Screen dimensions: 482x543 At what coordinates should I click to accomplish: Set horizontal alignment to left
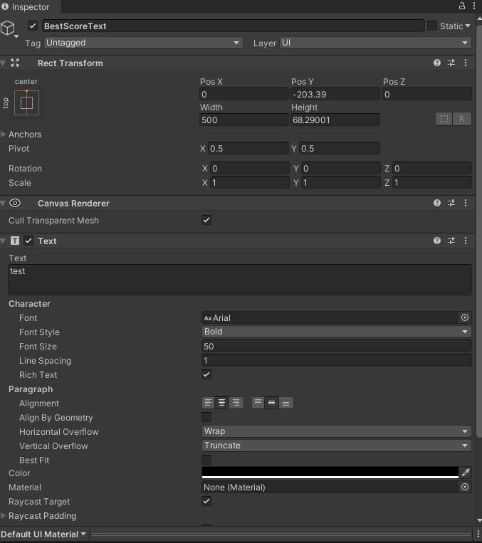point(209,403)
